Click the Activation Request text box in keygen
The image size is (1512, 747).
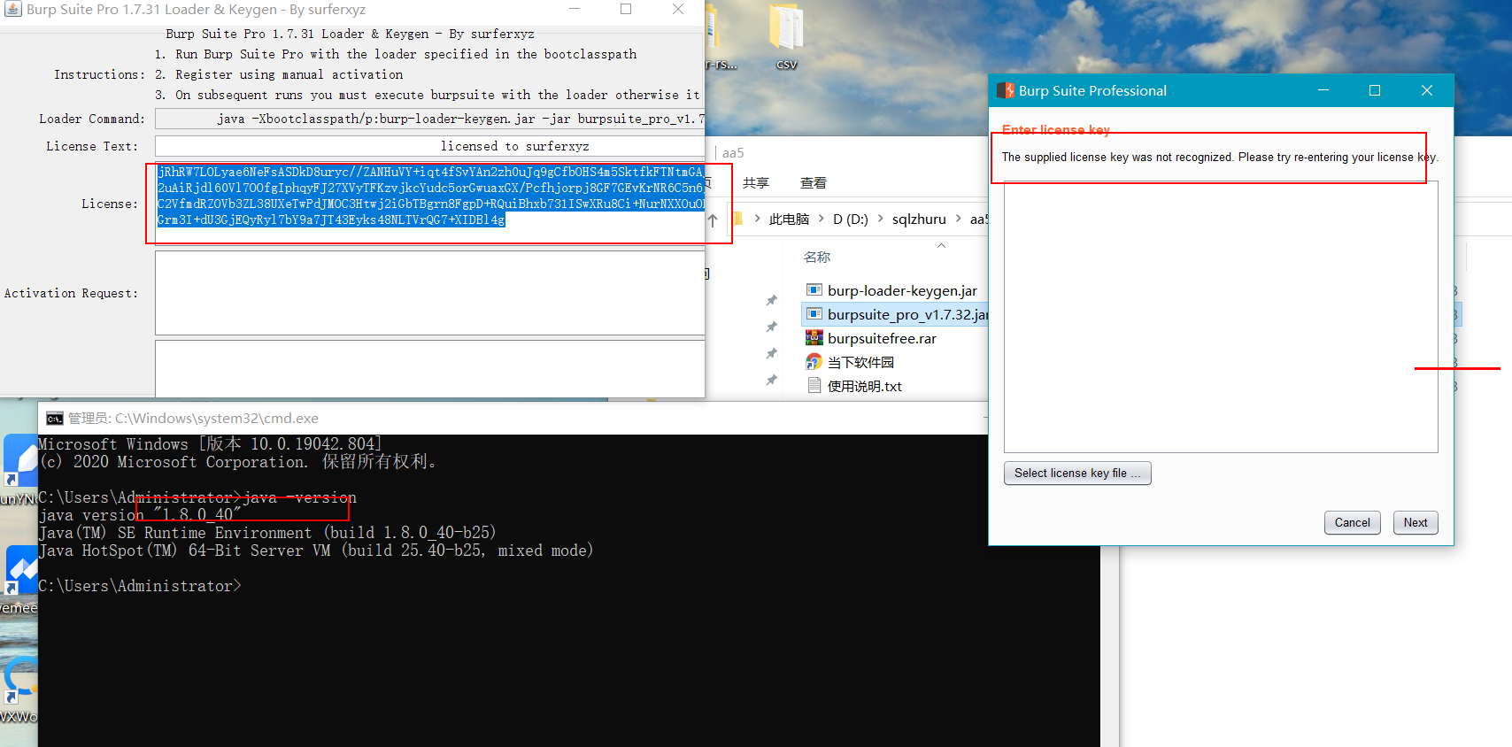point(430,293)
